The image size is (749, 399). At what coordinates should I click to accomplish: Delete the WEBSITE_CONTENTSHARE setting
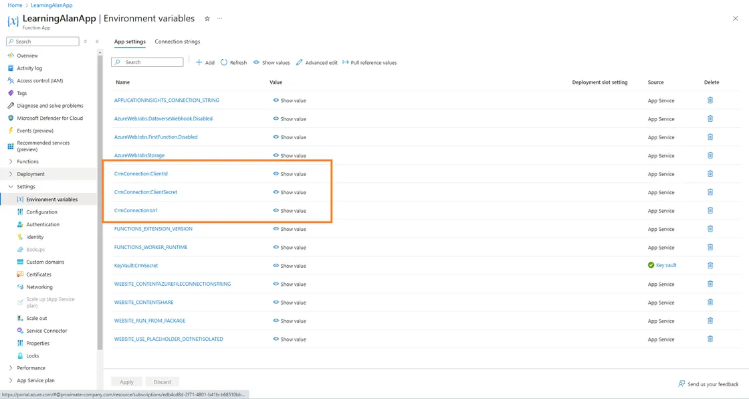pyautogui.click(x=710, y=303)
